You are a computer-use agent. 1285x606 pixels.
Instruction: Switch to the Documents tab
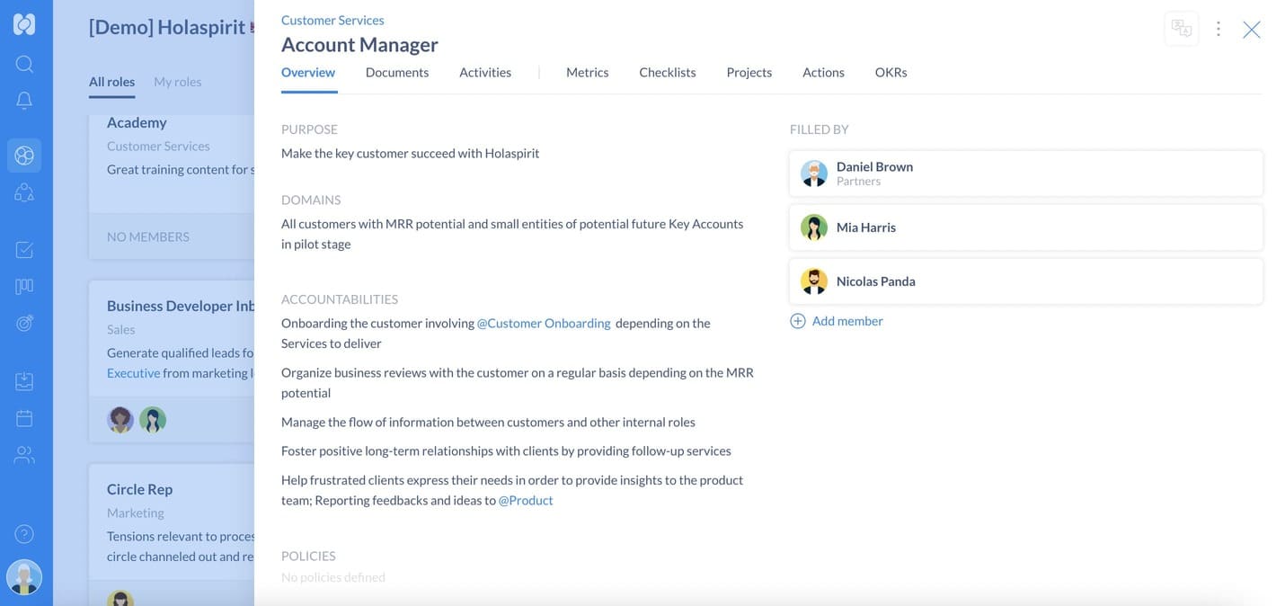tap(397, 72)
